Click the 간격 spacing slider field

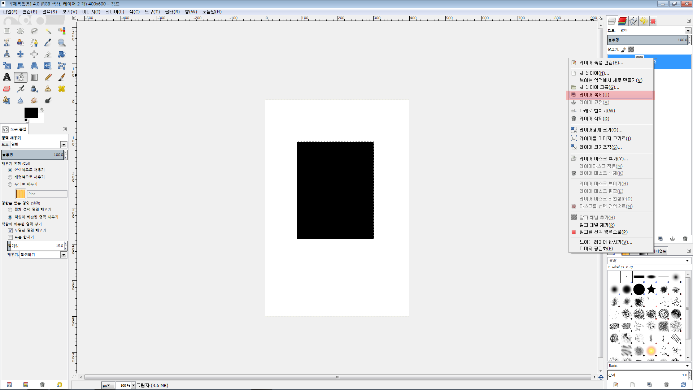647,375
